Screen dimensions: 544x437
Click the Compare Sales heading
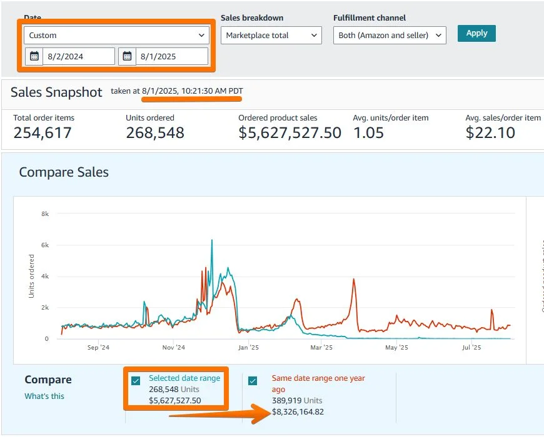(64, 173)
